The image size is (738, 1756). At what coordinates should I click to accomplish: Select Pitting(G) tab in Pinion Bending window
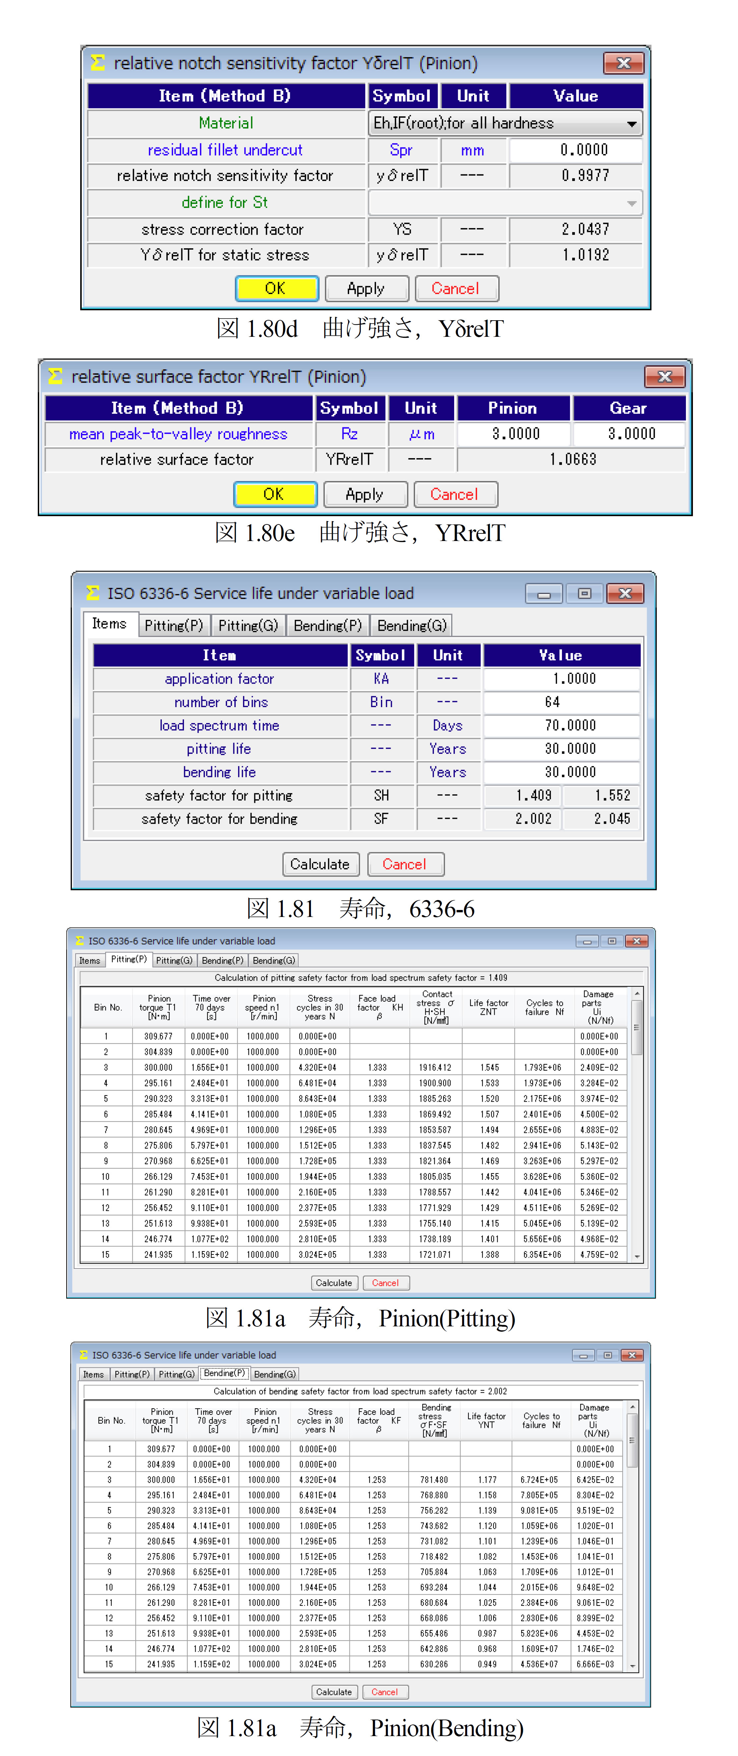click(x=177, y=1374)
